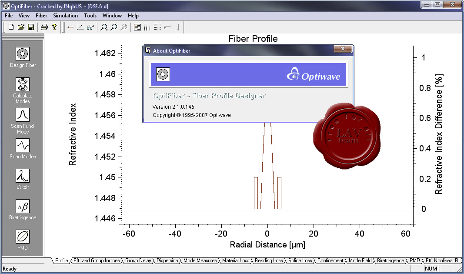
Task: Click the Ready status bar text
Action: 10,269
